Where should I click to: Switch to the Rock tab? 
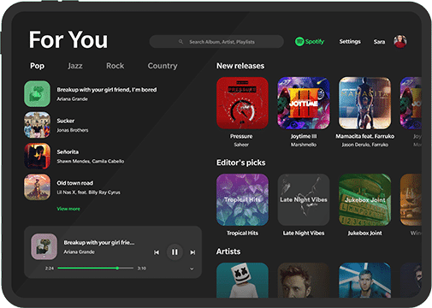coord(115,66)
